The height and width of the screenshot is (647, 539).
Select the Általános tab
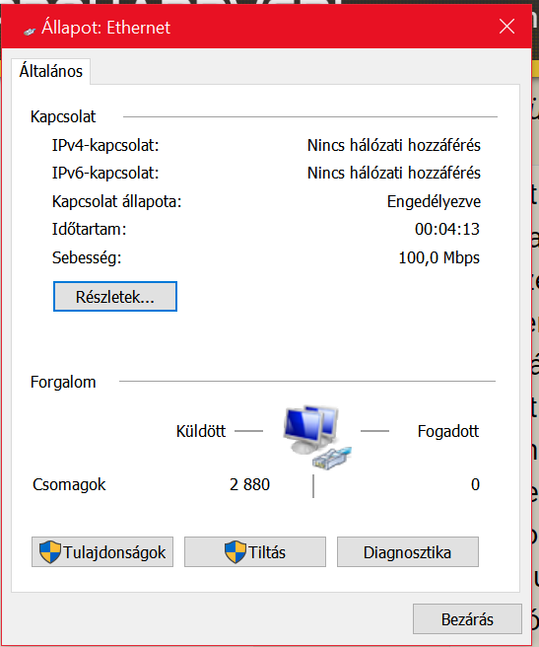tap(50, 71)
